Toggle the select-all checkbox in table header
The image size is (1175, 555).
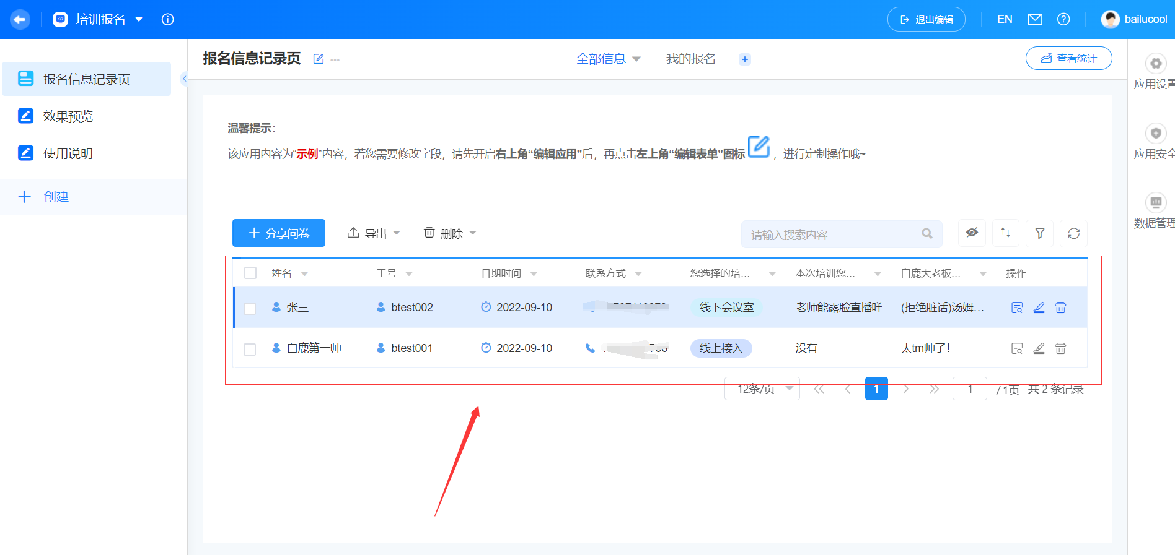click(x=250, y=273)
